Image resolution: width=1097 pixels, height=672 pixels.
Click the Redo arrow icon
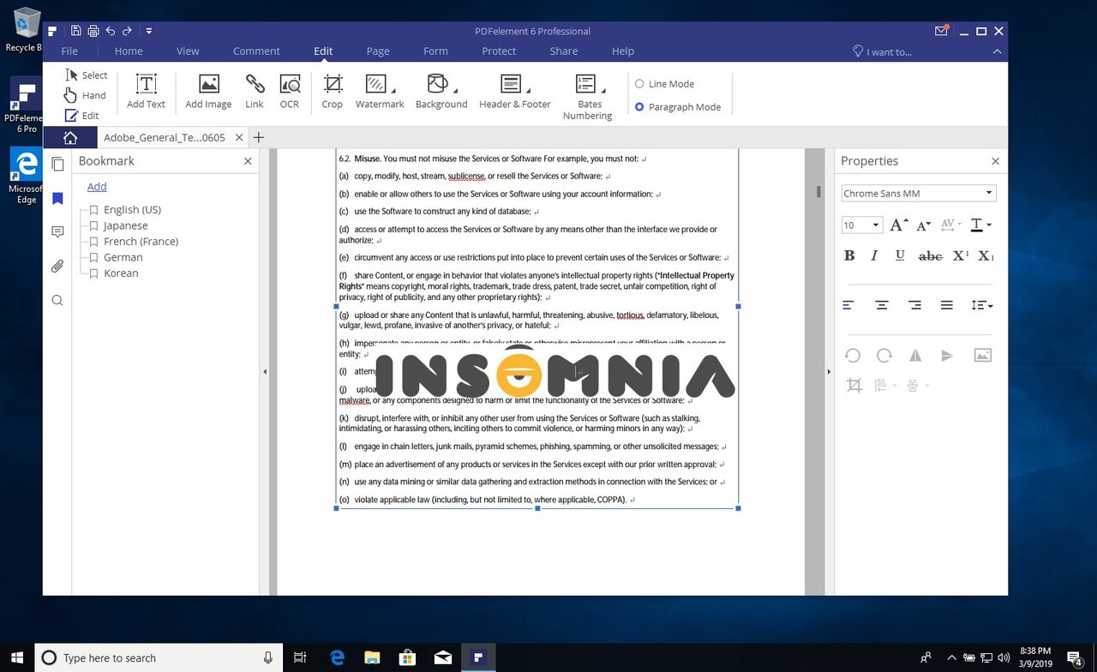pyautogui.click(x=127, y=31)
